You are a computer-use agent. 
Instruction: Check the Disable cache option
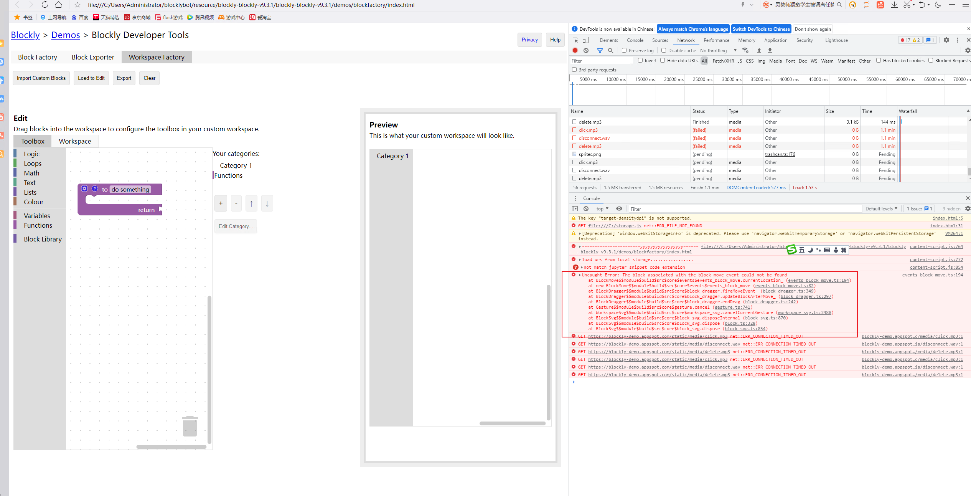pos(664,50)
